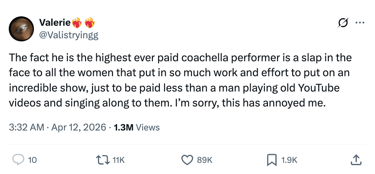This screenshot has height=174, width=375.
Task: Click the second heart-on-fire emoji beside Valerie
Action: (x=89, y=23)
